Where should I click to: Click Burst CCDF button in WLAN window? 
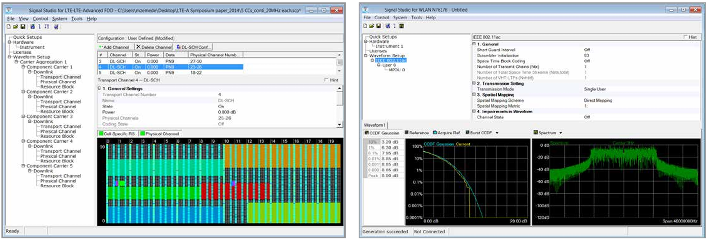click(478, 133)
